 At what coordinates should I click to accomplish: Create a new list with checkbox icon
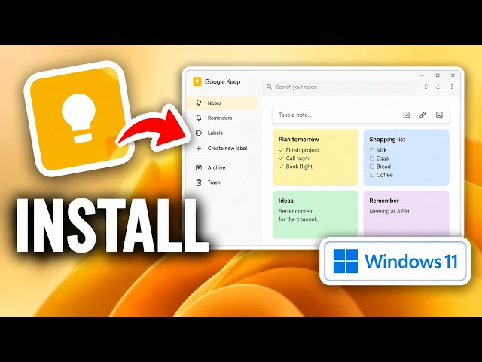[x=407, y=115]
